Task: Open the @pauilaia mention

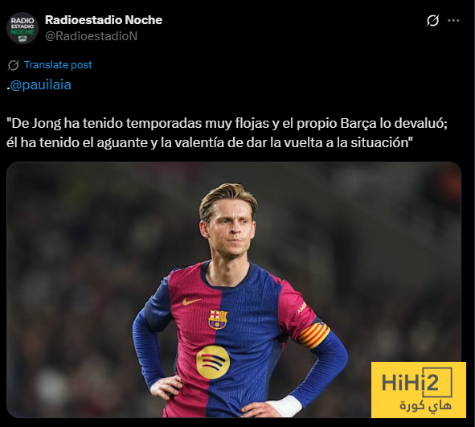Action: pos(41,85)
